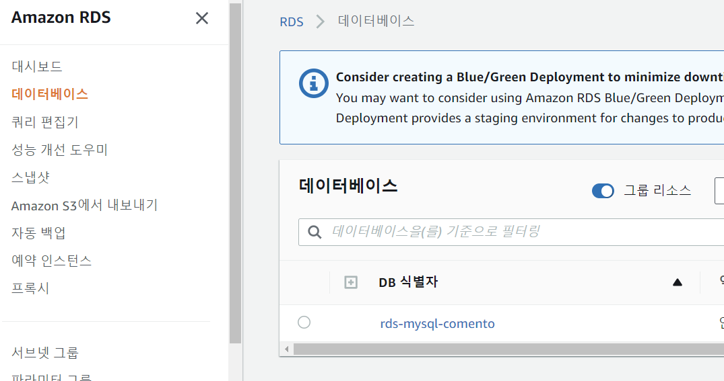This screenshot has width=724, height=381.
Task: Close the Amazon RDS navigation panel
Action: click(x=202, y=18)
